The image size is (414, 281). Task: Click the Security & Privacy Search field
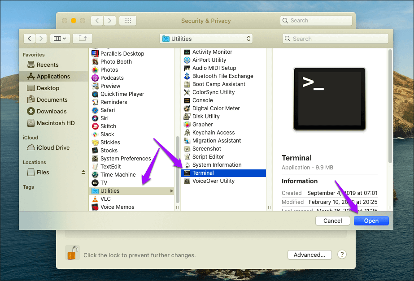[x=316, y=21]
